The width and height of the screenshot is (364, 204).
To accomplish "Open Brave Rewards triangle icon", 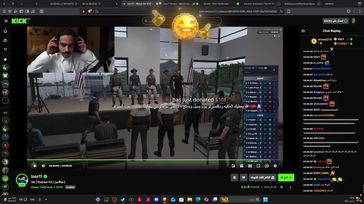I will [84, 11].
